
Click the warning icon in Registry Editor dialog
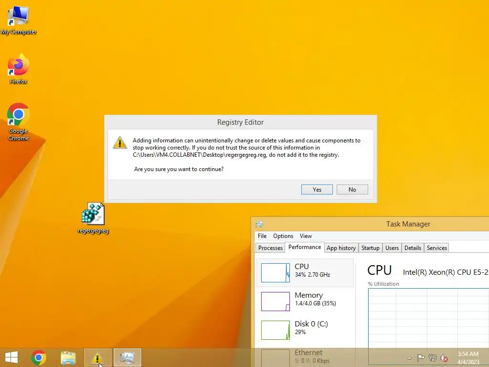coord(120,142)
